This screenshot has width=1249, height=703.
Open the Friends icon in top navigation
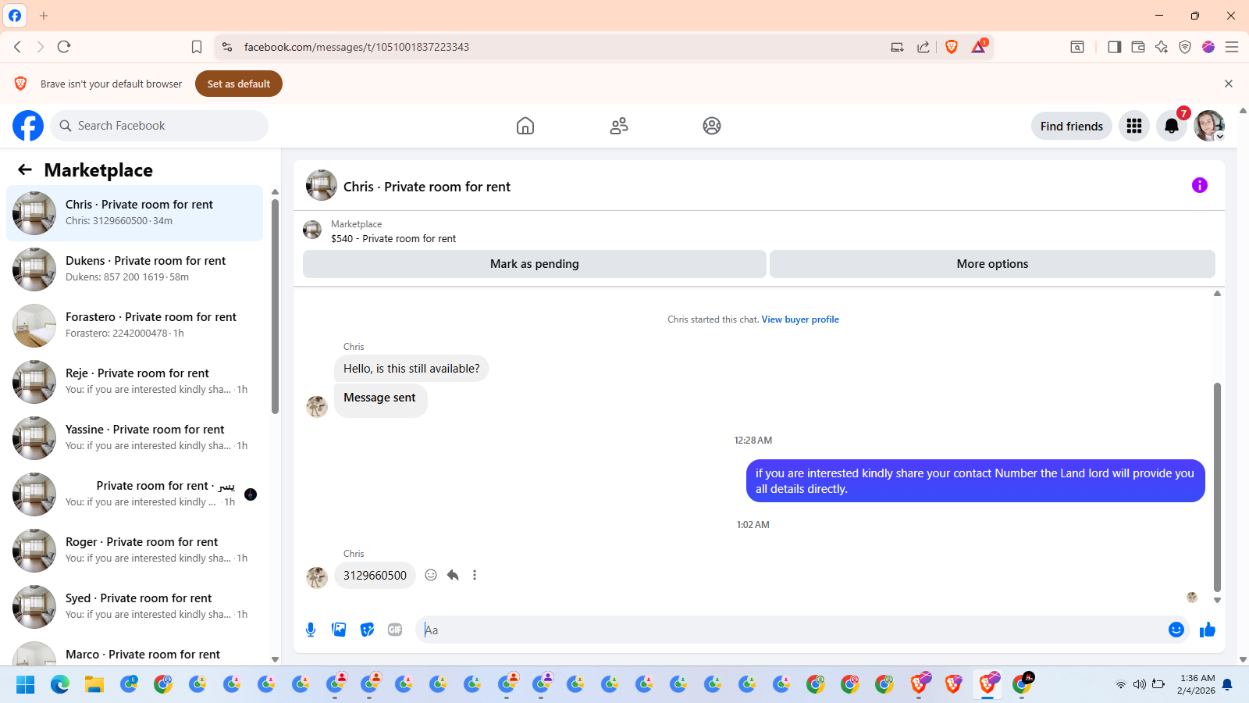click(x=619, y=126)
